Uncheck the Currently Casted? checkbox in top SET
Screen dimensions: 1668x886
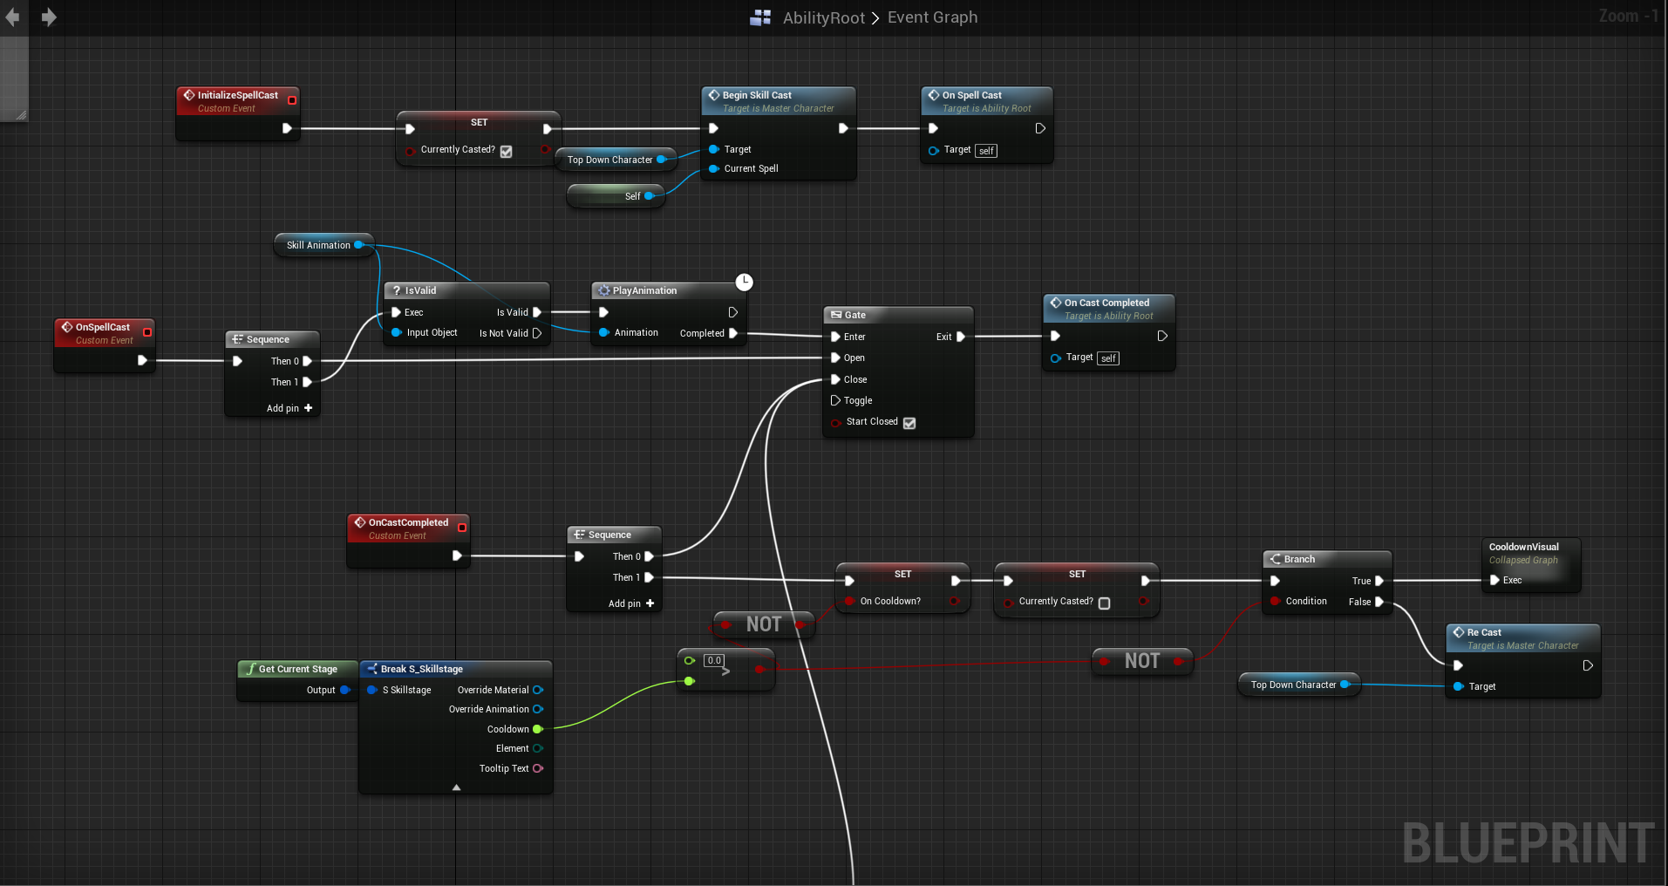(x=507, y=151)
